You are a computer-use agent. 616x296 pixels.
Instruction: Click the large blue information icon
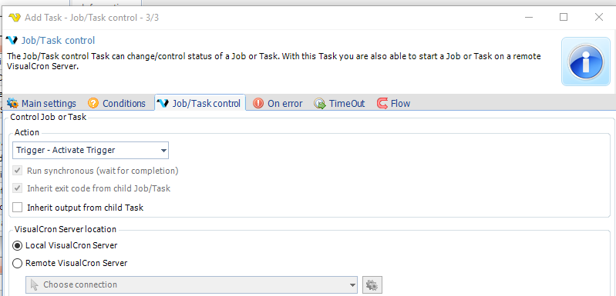586,62
